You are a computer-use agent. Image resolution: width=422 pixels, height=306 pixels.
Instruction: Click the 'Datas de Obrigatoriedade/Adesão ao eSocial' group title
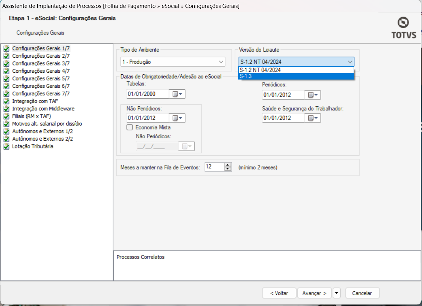tap(171, 76)
